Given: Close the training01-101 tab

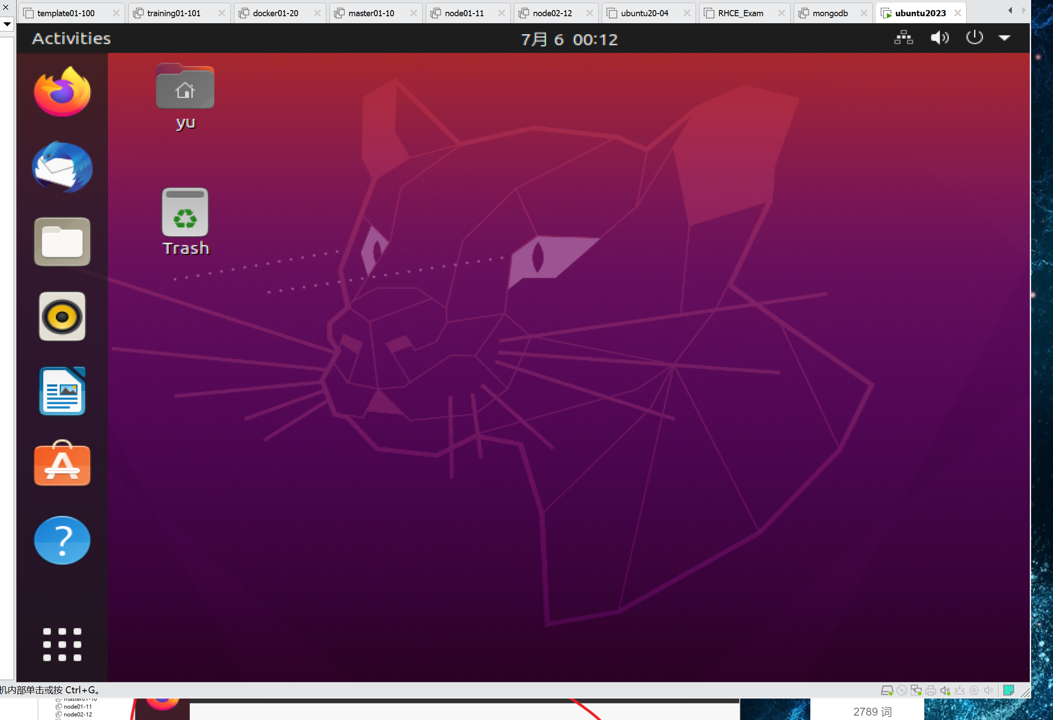Looking at the screenshot, I should (222, 13).
